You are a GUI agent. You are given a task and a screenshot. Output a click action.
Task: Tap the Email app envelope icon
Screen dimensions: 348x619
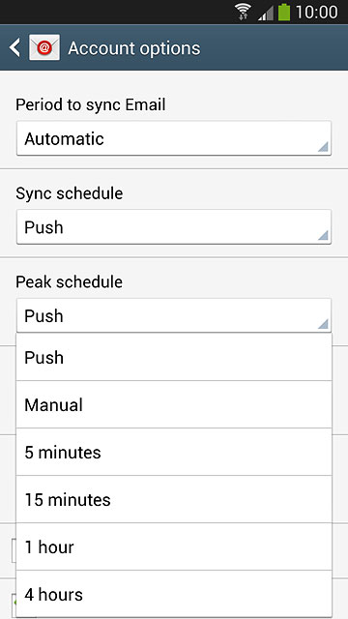pos(44,47)
